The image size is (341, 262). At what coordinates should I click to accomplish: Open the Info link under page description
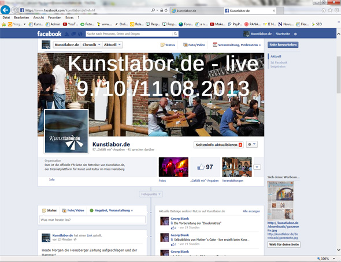[52, 179]
